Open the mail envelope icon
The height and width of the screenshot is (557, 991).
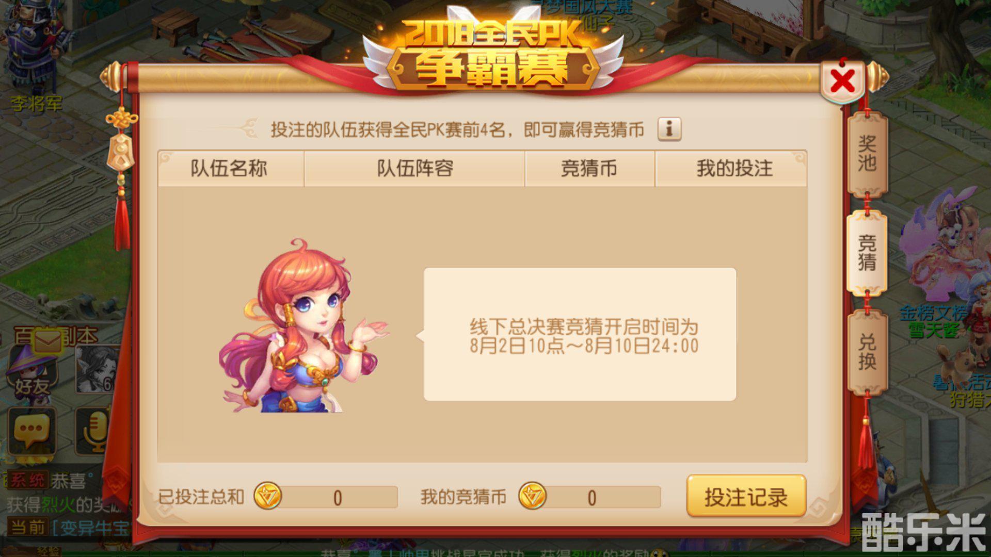pos(48,341)
